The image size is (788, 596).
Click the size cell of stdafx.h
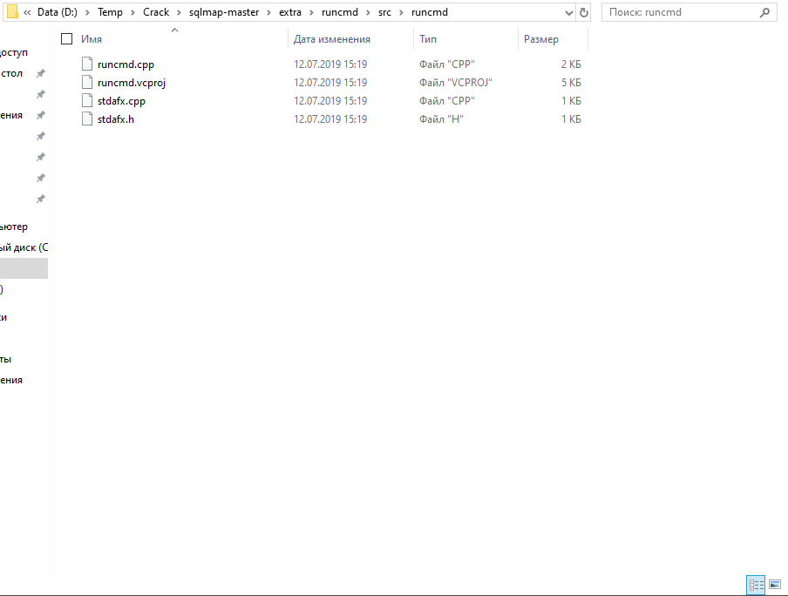[x=571, y=119]
